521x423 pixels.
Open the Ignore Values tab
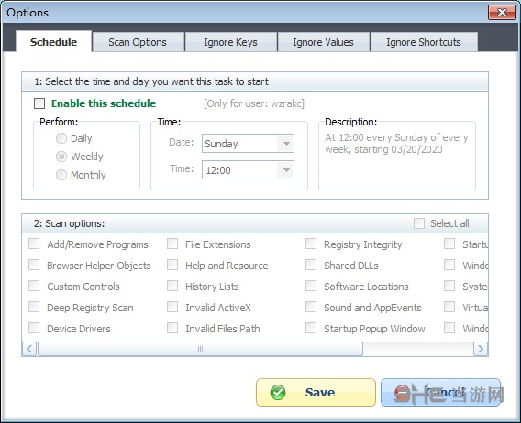(x=323, y=42)
